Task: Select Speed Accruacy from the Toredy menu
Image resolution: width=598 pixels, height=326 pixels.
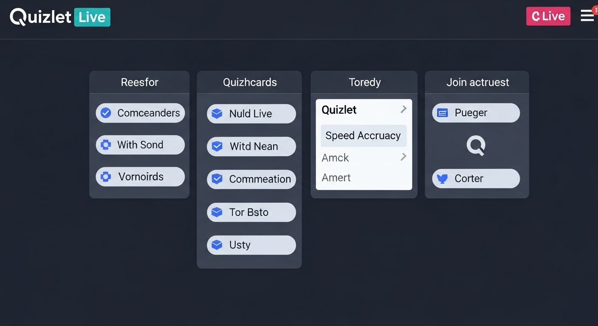Action: coord(363,135)
